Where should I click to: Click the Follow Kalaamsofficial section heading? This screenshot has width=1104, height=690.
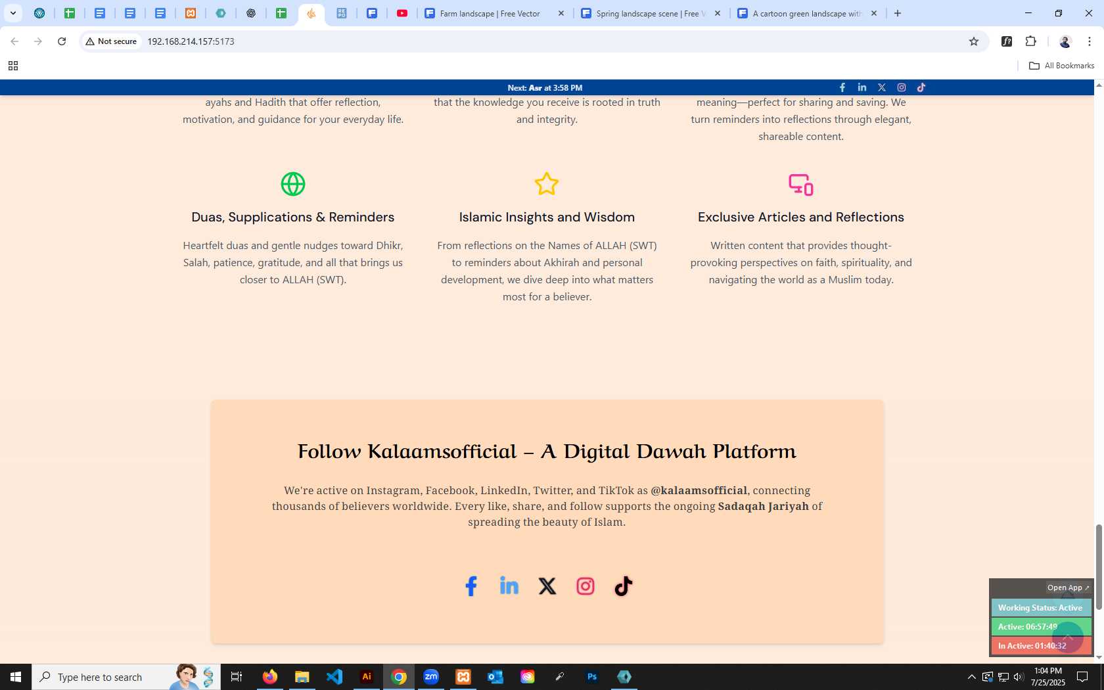[547, 451]
